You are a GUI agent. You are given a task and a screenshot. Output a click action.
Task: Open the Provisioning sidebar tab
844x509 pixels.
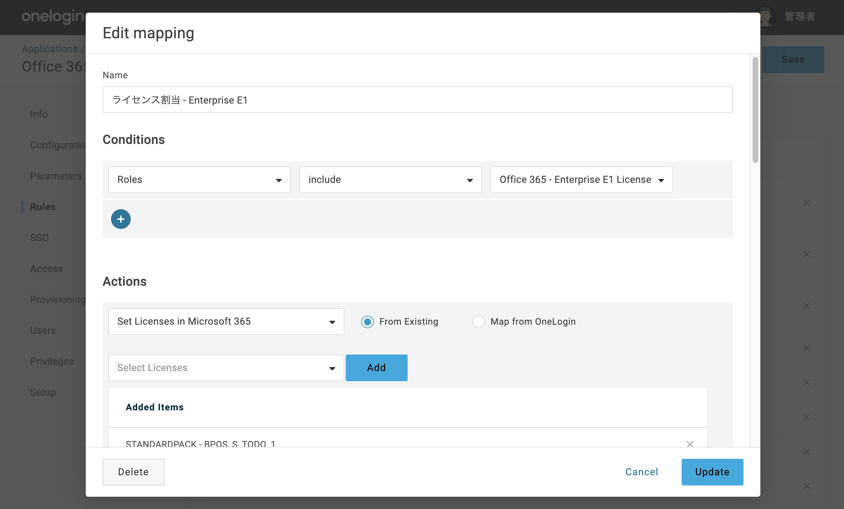(58, 299)
